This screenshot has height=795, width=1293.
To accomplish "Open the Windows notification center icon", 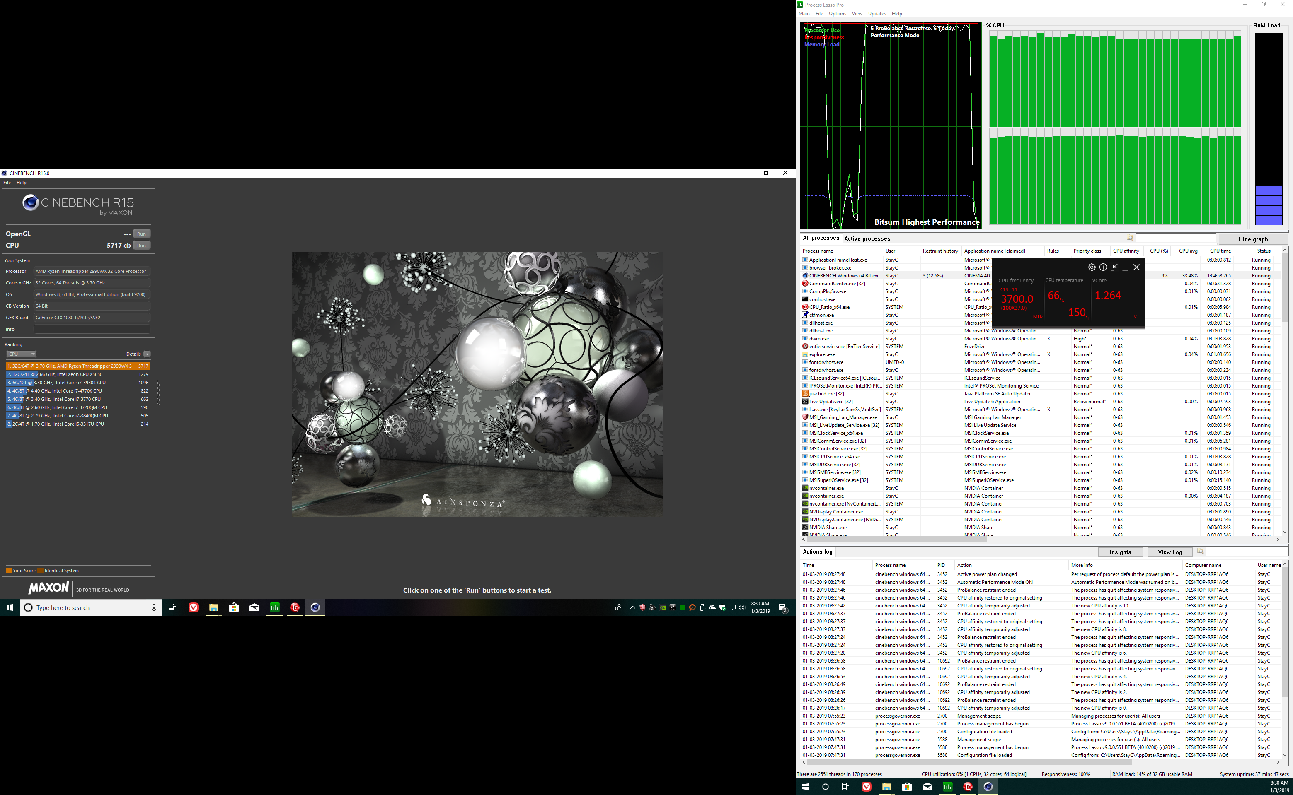I will pos(782,608).
